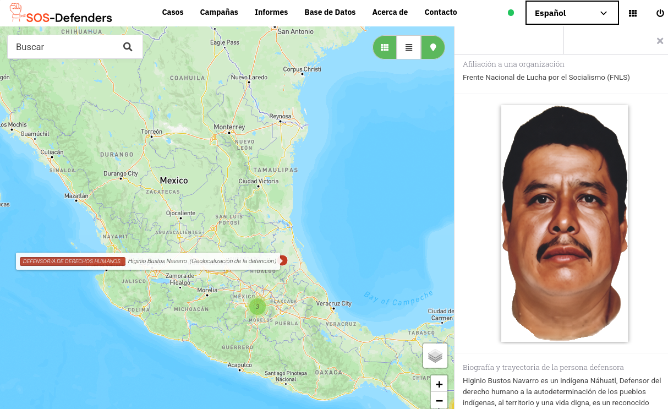Image resolution: width=668 pixels, height=409 pixels.
Task: Open the Español language dropdown
Action: 572,13
